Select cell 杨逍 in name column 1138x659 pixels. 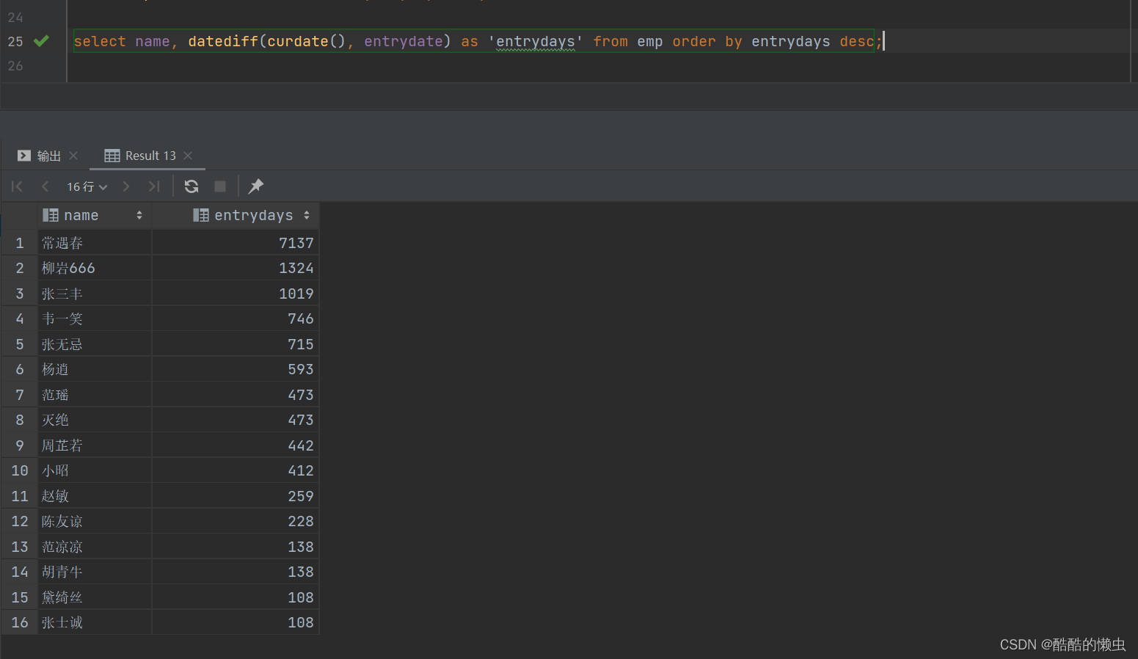pos(95,369)
